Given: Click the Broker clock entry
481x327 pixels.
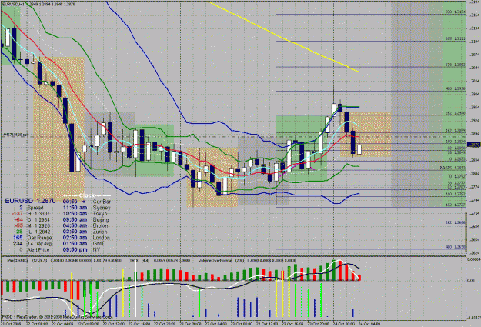Looking at the screenshot, I should [x=86, y=225].
